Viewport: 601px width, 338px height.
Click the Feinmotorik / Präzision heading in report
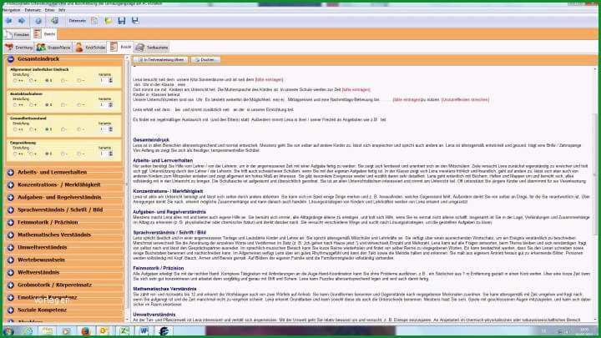click(159, 268)
